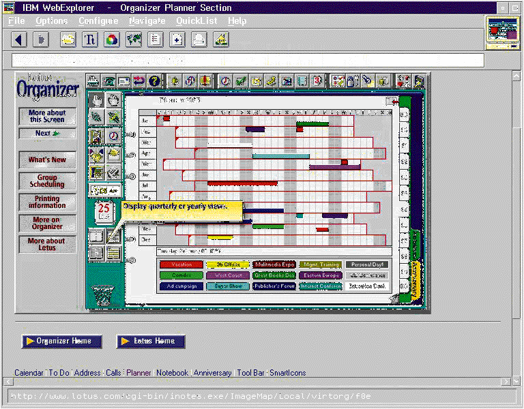Click the yellow question mark SmartIcon
Image resolution: width=524 pixels, height=409 pixels.
(x=154, y=81)
